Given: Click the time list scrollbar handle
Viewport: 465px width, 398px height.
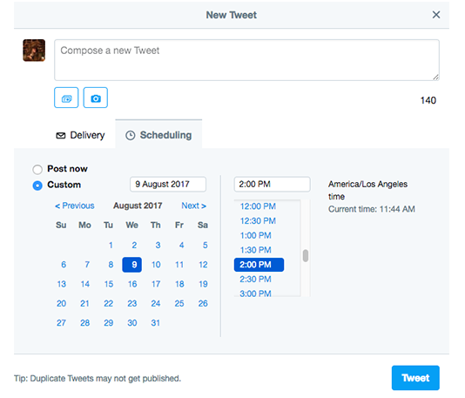Looking at the screenshot, I should (306, 256).
